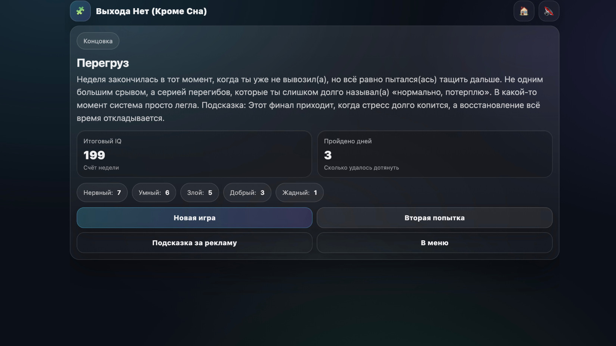Click the Итоговый IQ score card
616x346 pixels.
click(194, 154)
